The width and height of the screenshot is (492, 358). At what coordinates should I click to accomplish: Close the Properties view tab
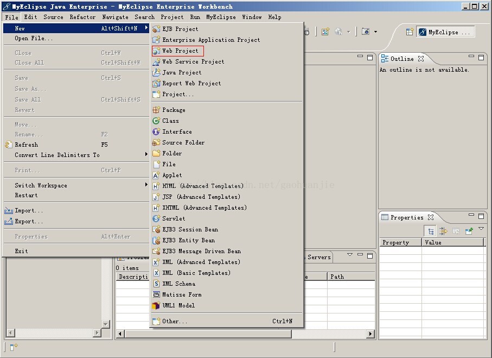point(431,217)
